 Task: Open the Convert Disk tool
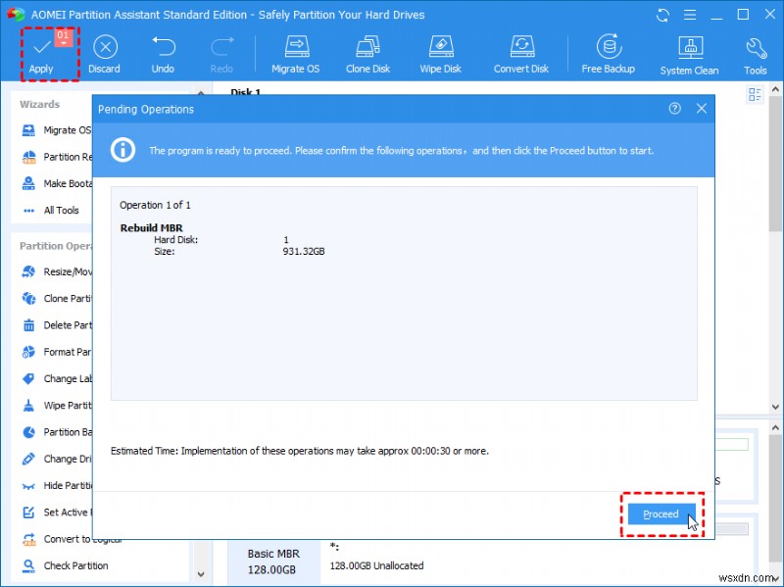(x=520, y=52)
